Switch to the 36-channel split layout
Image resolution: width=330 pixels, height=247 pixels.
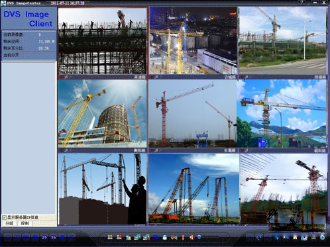point(54,238)
